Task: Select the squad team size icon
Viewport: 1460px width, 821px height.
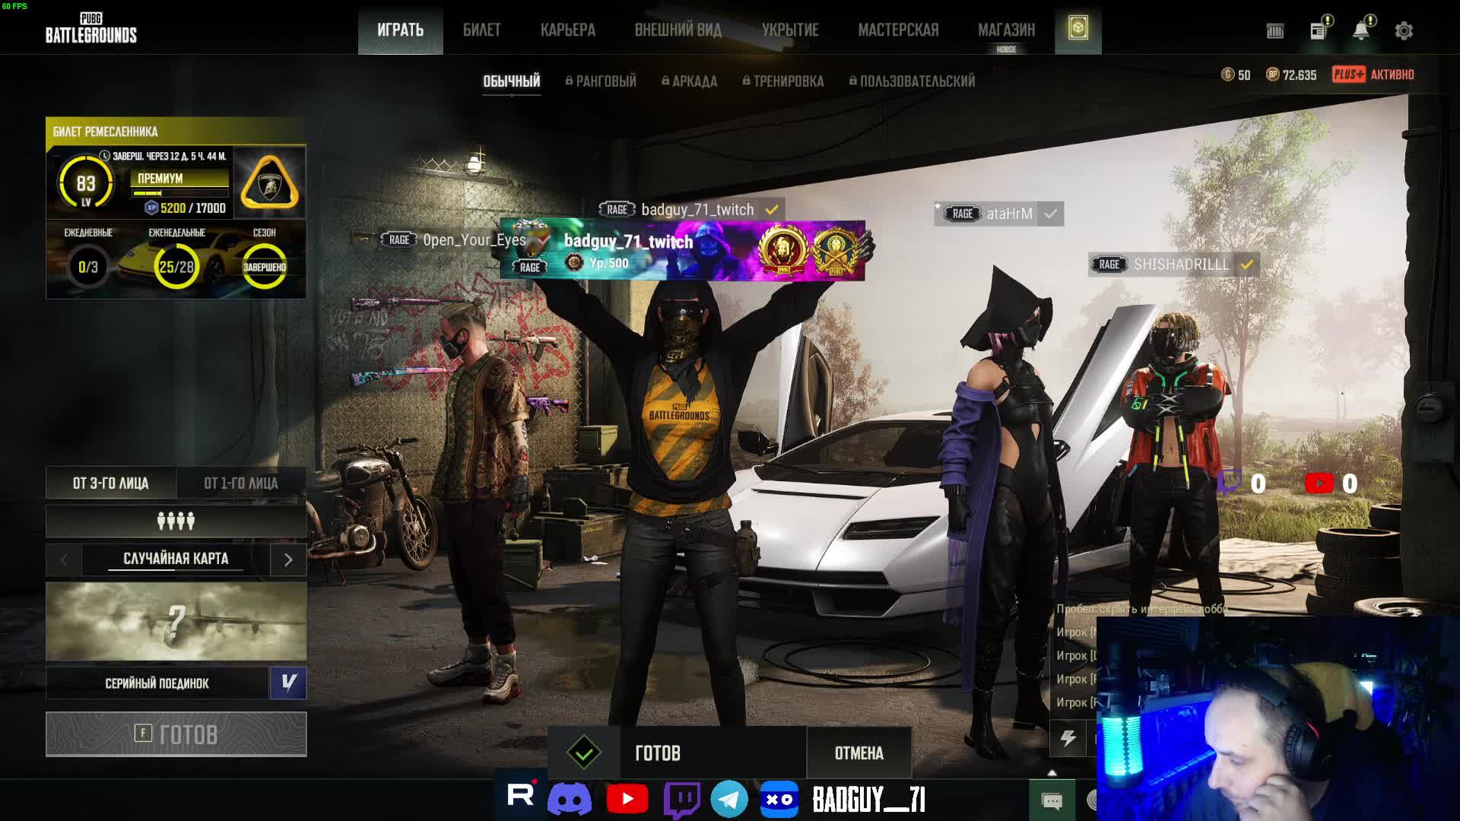Action: click(176, 521)
